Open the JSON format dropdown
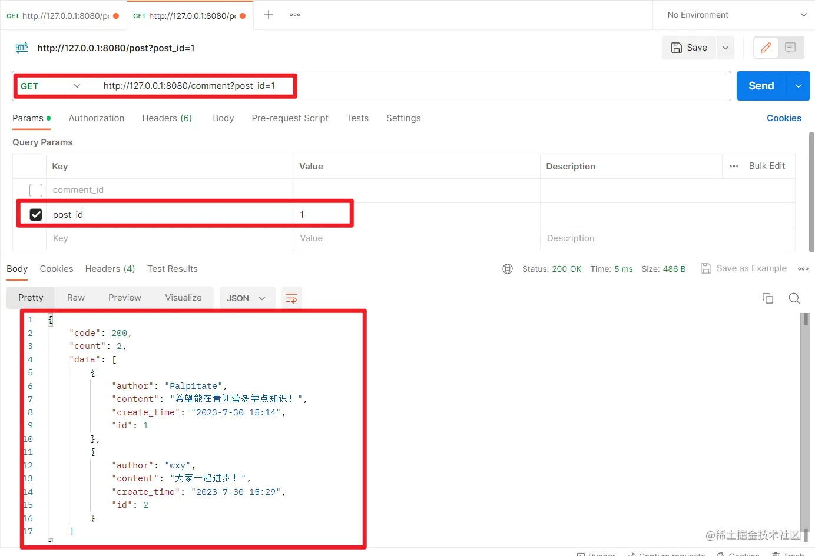Image resolution: width=815 pixels, height=556 pixels. click(x=247, y=298)
